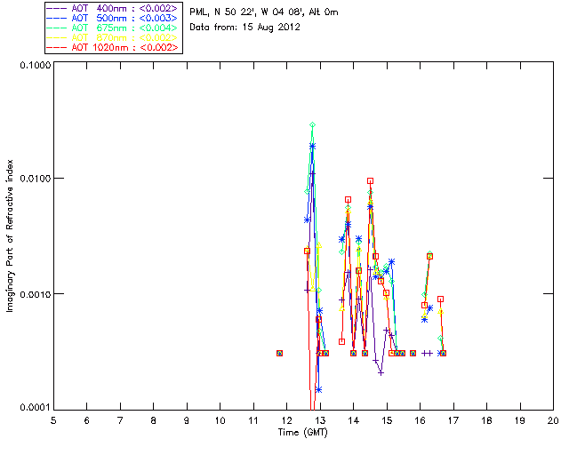Click the x-axis tick label 14
Screen dimensions: 569x455
(354, 420)
